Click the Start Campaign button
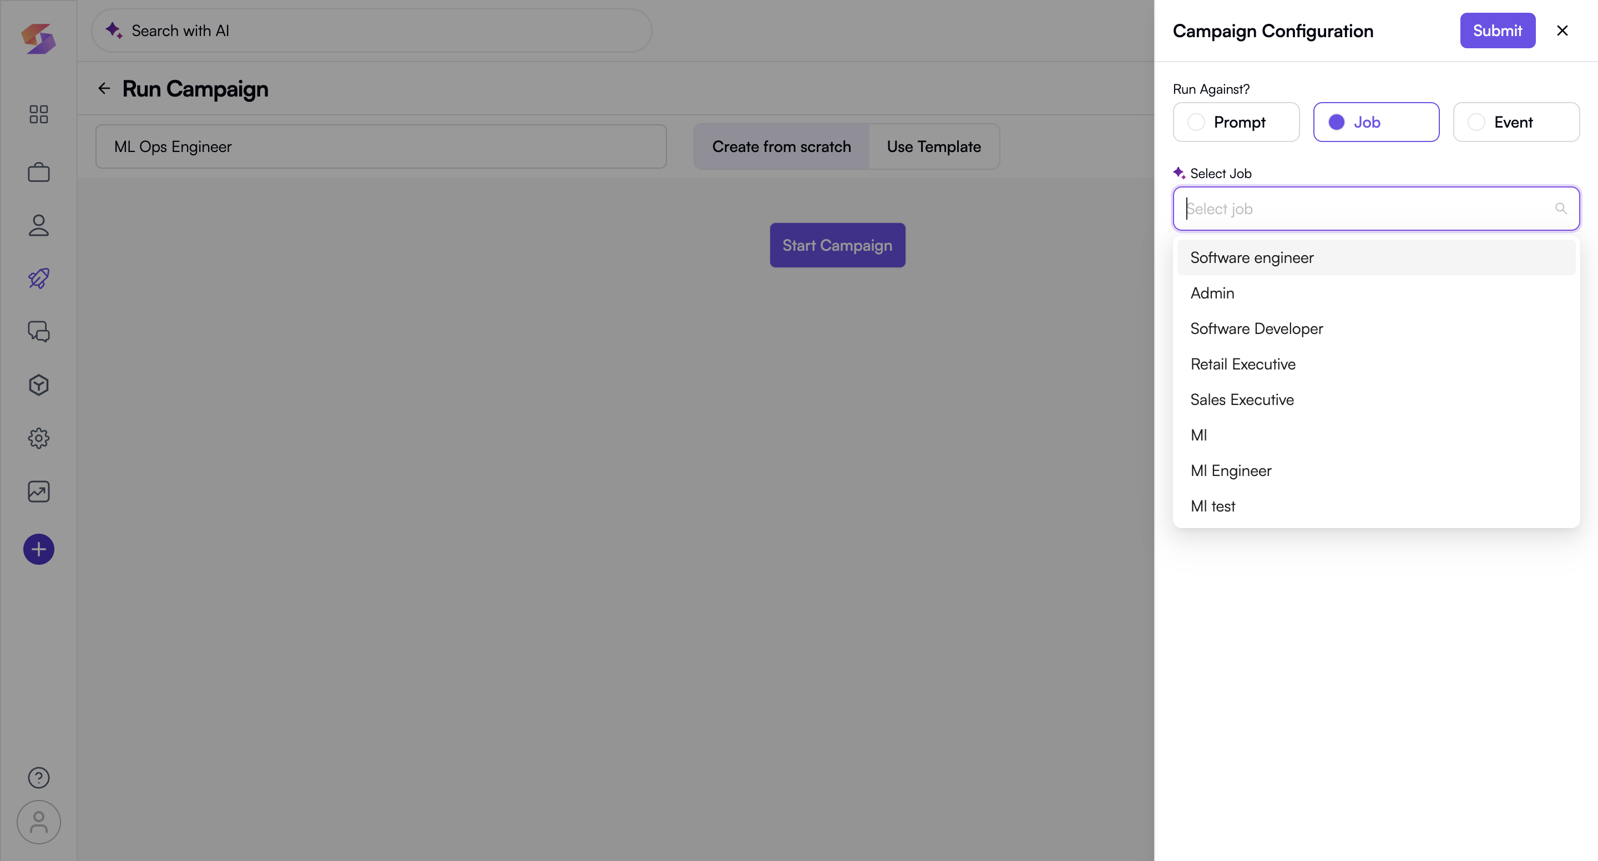Viewport: 1598px width, 861px height. 837,245
